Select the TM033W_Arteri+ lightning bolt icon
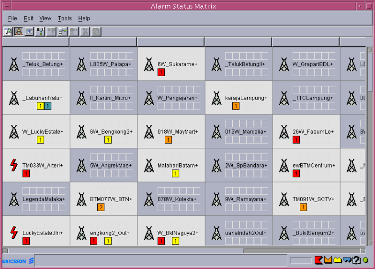 tap(14, 165)
